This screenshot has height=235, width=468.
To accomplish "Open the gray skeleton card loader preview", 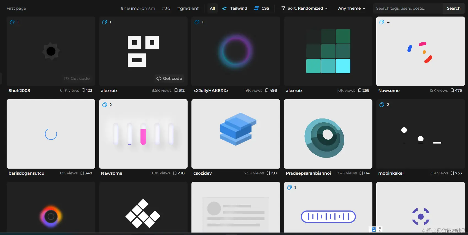I will point(236,207).
